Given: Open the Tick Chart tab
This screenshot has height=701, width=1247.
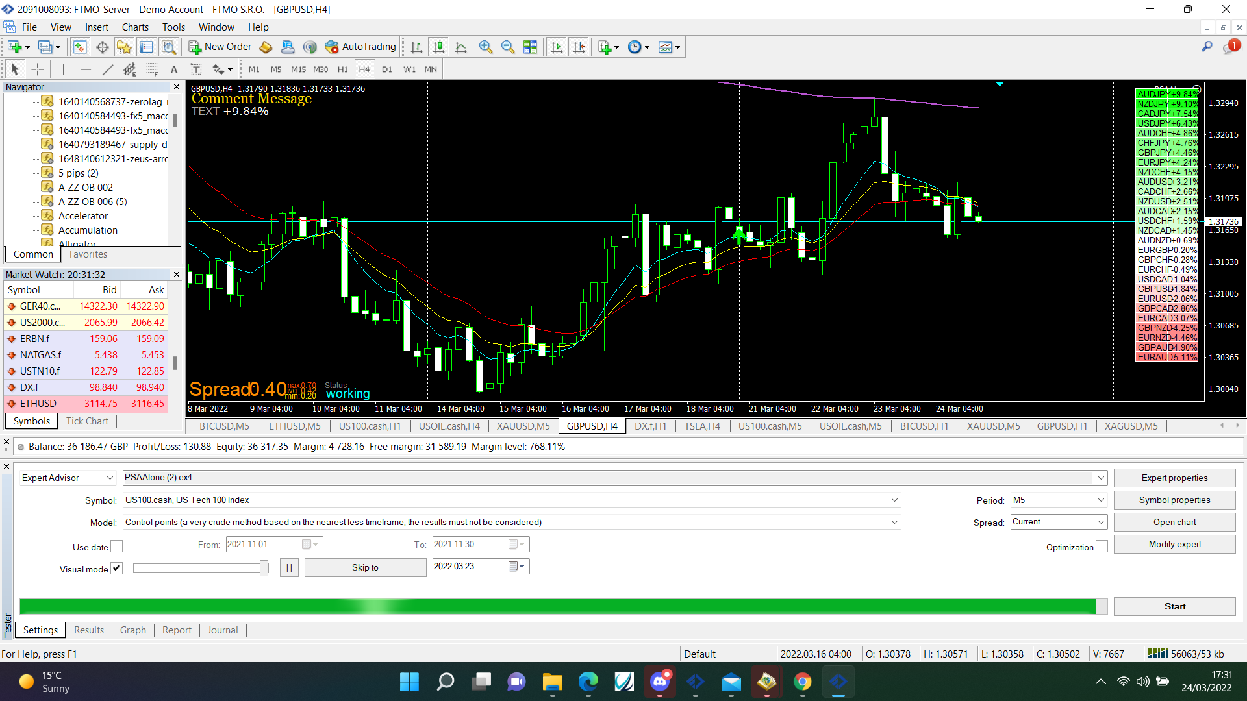Looking at the screenshot, I should click(87, 421).
